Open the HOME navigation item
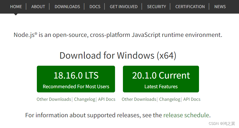The image size is (239, 128). 16,7
